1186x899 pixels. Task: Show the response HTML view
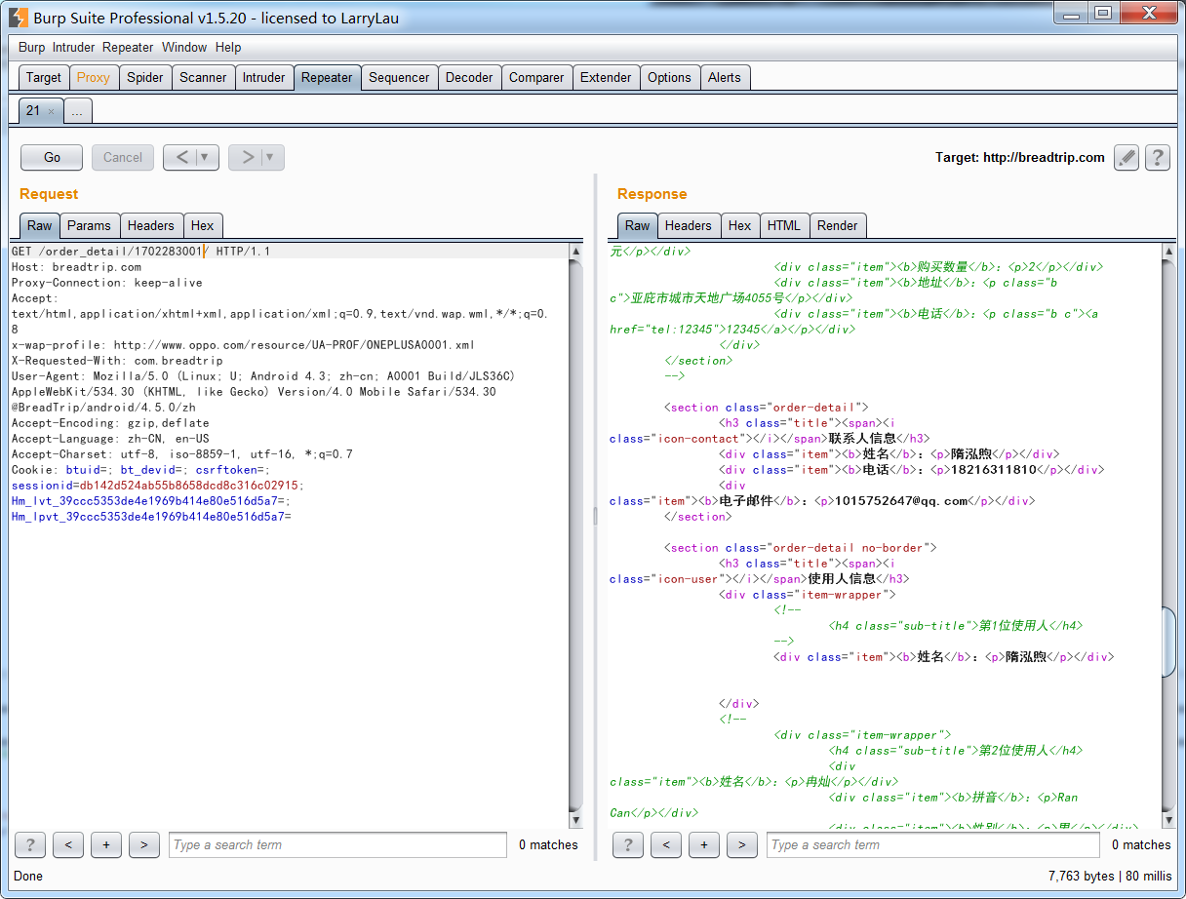tap(784, 225)
